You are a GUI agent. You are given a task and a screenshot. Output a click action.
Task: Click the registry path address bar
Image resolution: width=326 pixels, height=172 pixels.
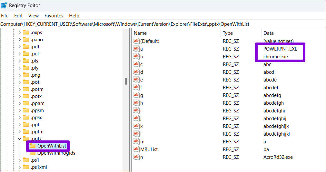point(163,24)
